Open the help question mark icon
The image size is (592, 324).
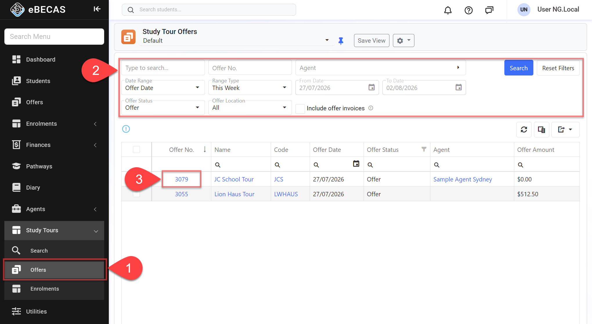click(468, 10)
